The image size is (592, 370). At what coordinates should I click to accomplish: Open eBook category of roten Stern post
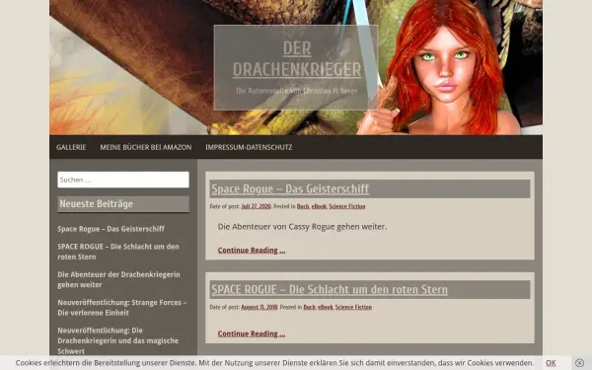coord(326,307)
